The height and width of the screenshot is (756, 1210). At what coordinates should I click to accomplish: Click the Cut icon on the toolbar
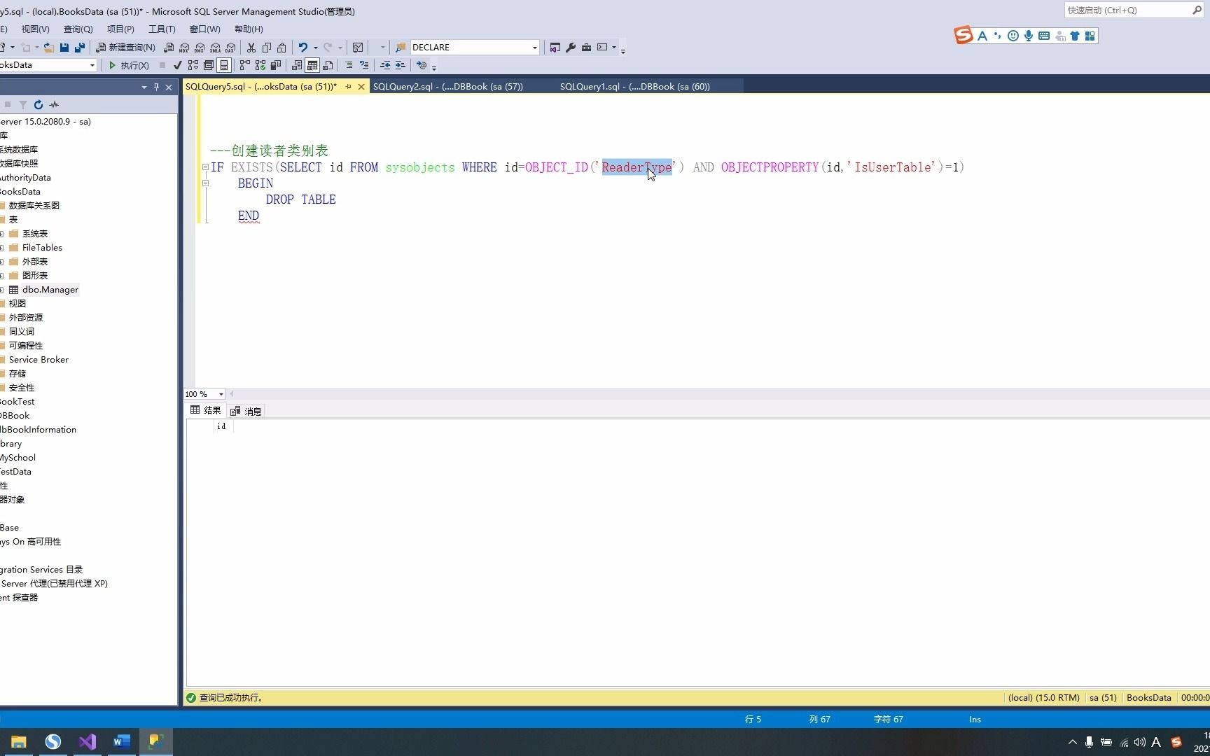click(251, 47)
